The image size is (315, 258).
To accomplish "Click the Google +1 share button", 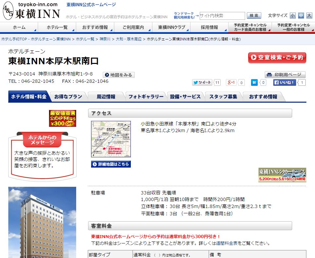I will 231,82.
